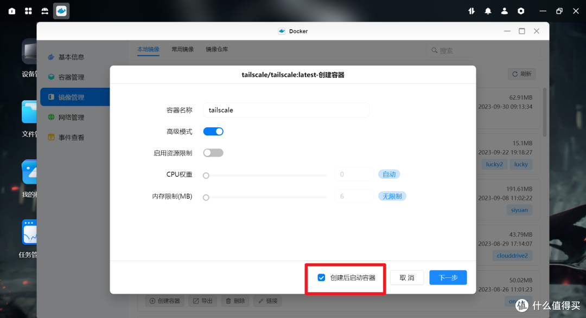Click the 191.61MB image size text
The height and width of the screenshot is (318, 586).
[519, 189]
